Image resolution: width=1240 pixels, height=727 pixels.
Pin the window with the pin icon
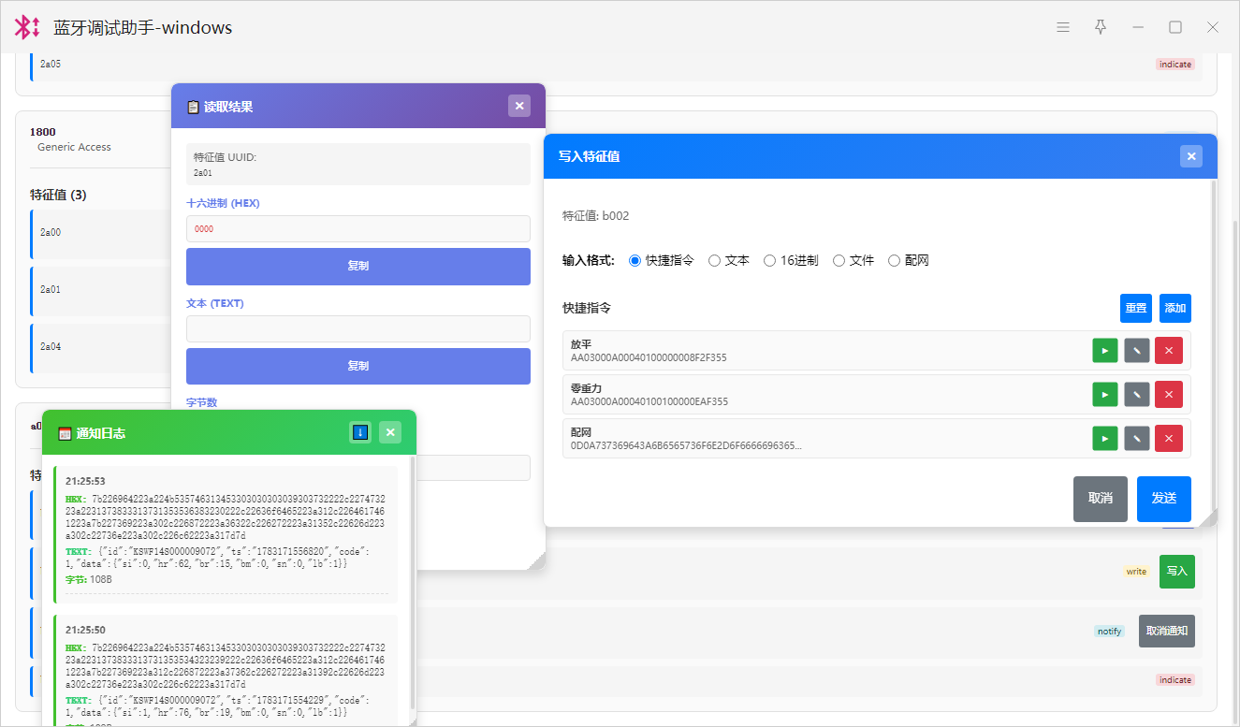(x=1101, y=27)
